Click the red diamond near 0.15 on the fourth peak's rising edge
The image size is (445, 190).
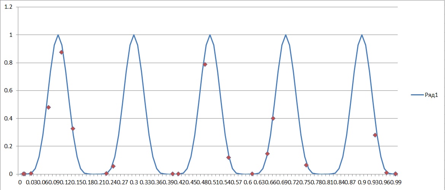click(267, 154)
